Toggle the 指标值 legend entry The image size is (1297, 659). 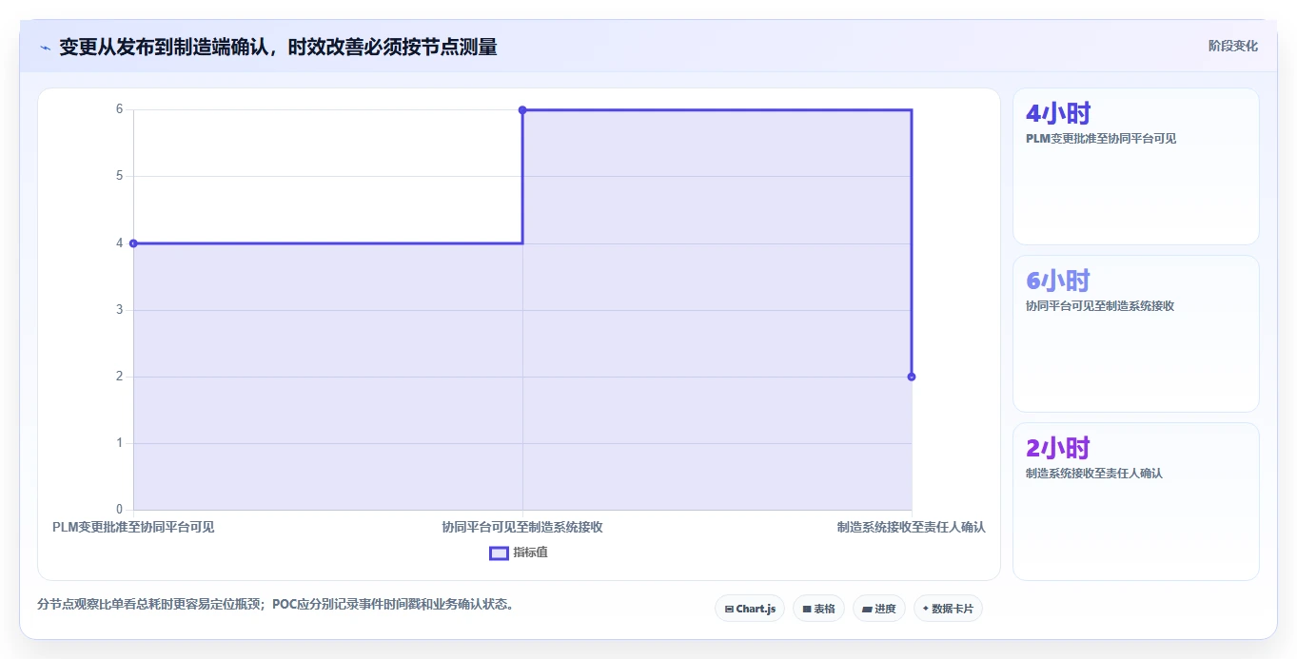pos(519,552)
